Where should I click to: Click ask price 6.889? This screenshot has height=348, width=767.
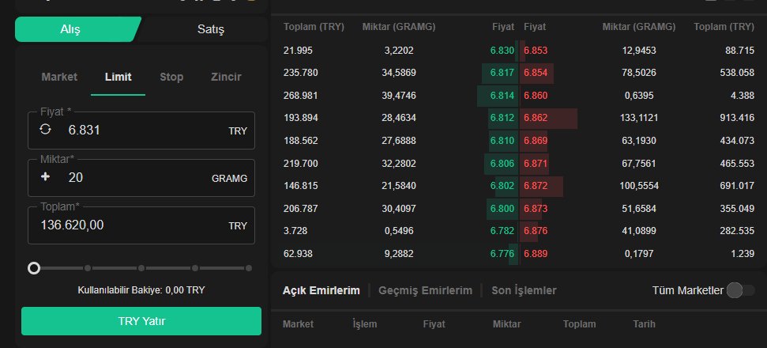click(x=536, y=254)
